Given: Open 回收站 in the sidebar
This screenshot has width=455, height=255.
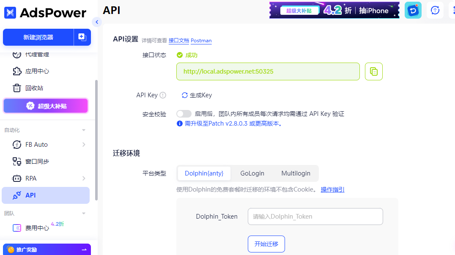Looking at the screenshot, I should [x=34, y=88].
